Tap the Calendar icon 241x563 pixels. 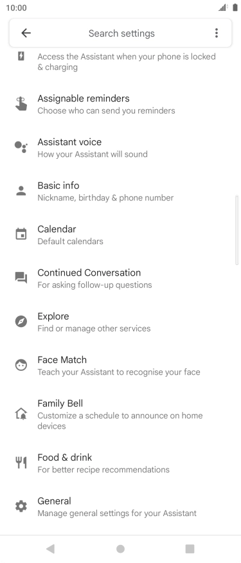click(x=21, y=234)
